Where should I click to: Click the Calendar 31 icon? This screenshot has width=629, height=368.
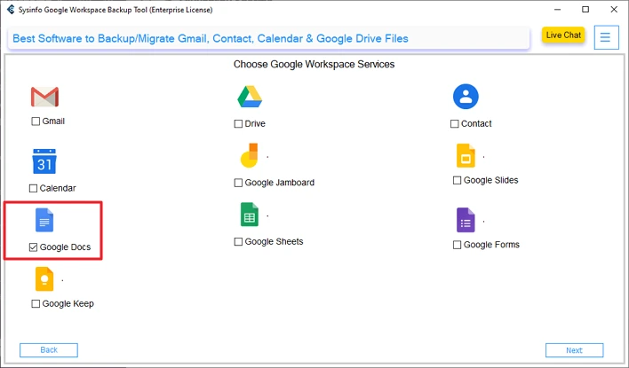coord(44,161)
